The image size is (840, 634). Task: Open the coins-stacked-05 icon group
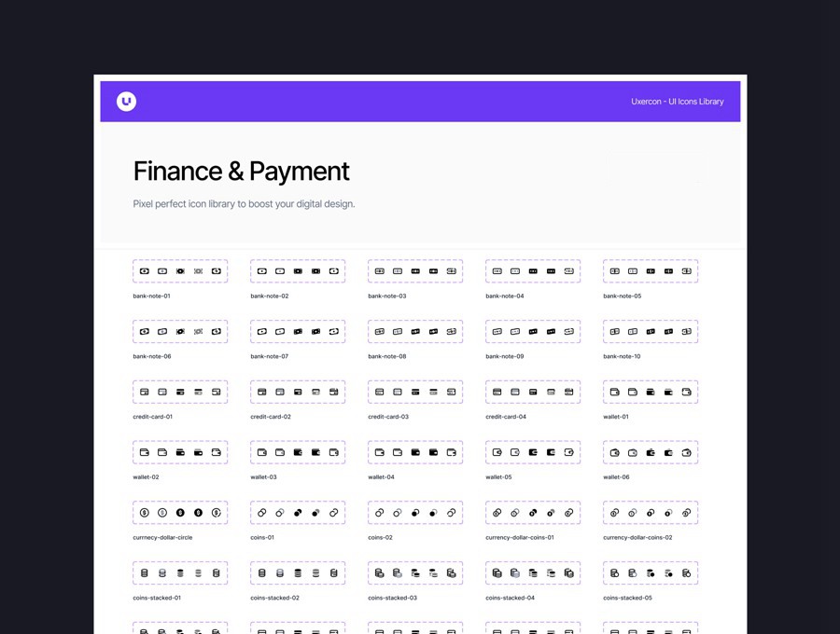click(650, 572)
